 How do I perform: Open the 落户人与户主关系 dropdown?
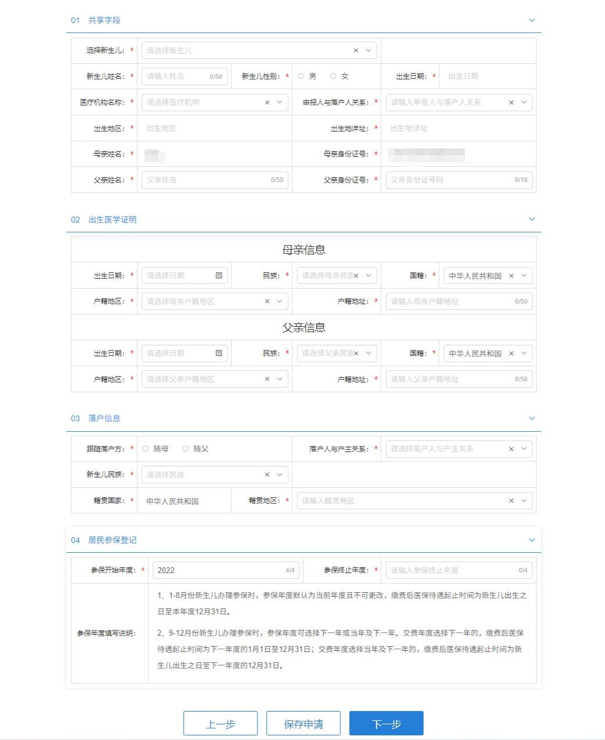(x=524, y=449)
